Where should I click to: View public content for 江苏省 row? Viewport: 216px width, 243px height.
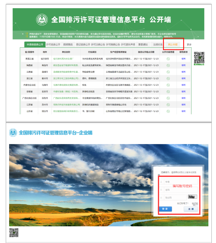(x=168, y=105)
